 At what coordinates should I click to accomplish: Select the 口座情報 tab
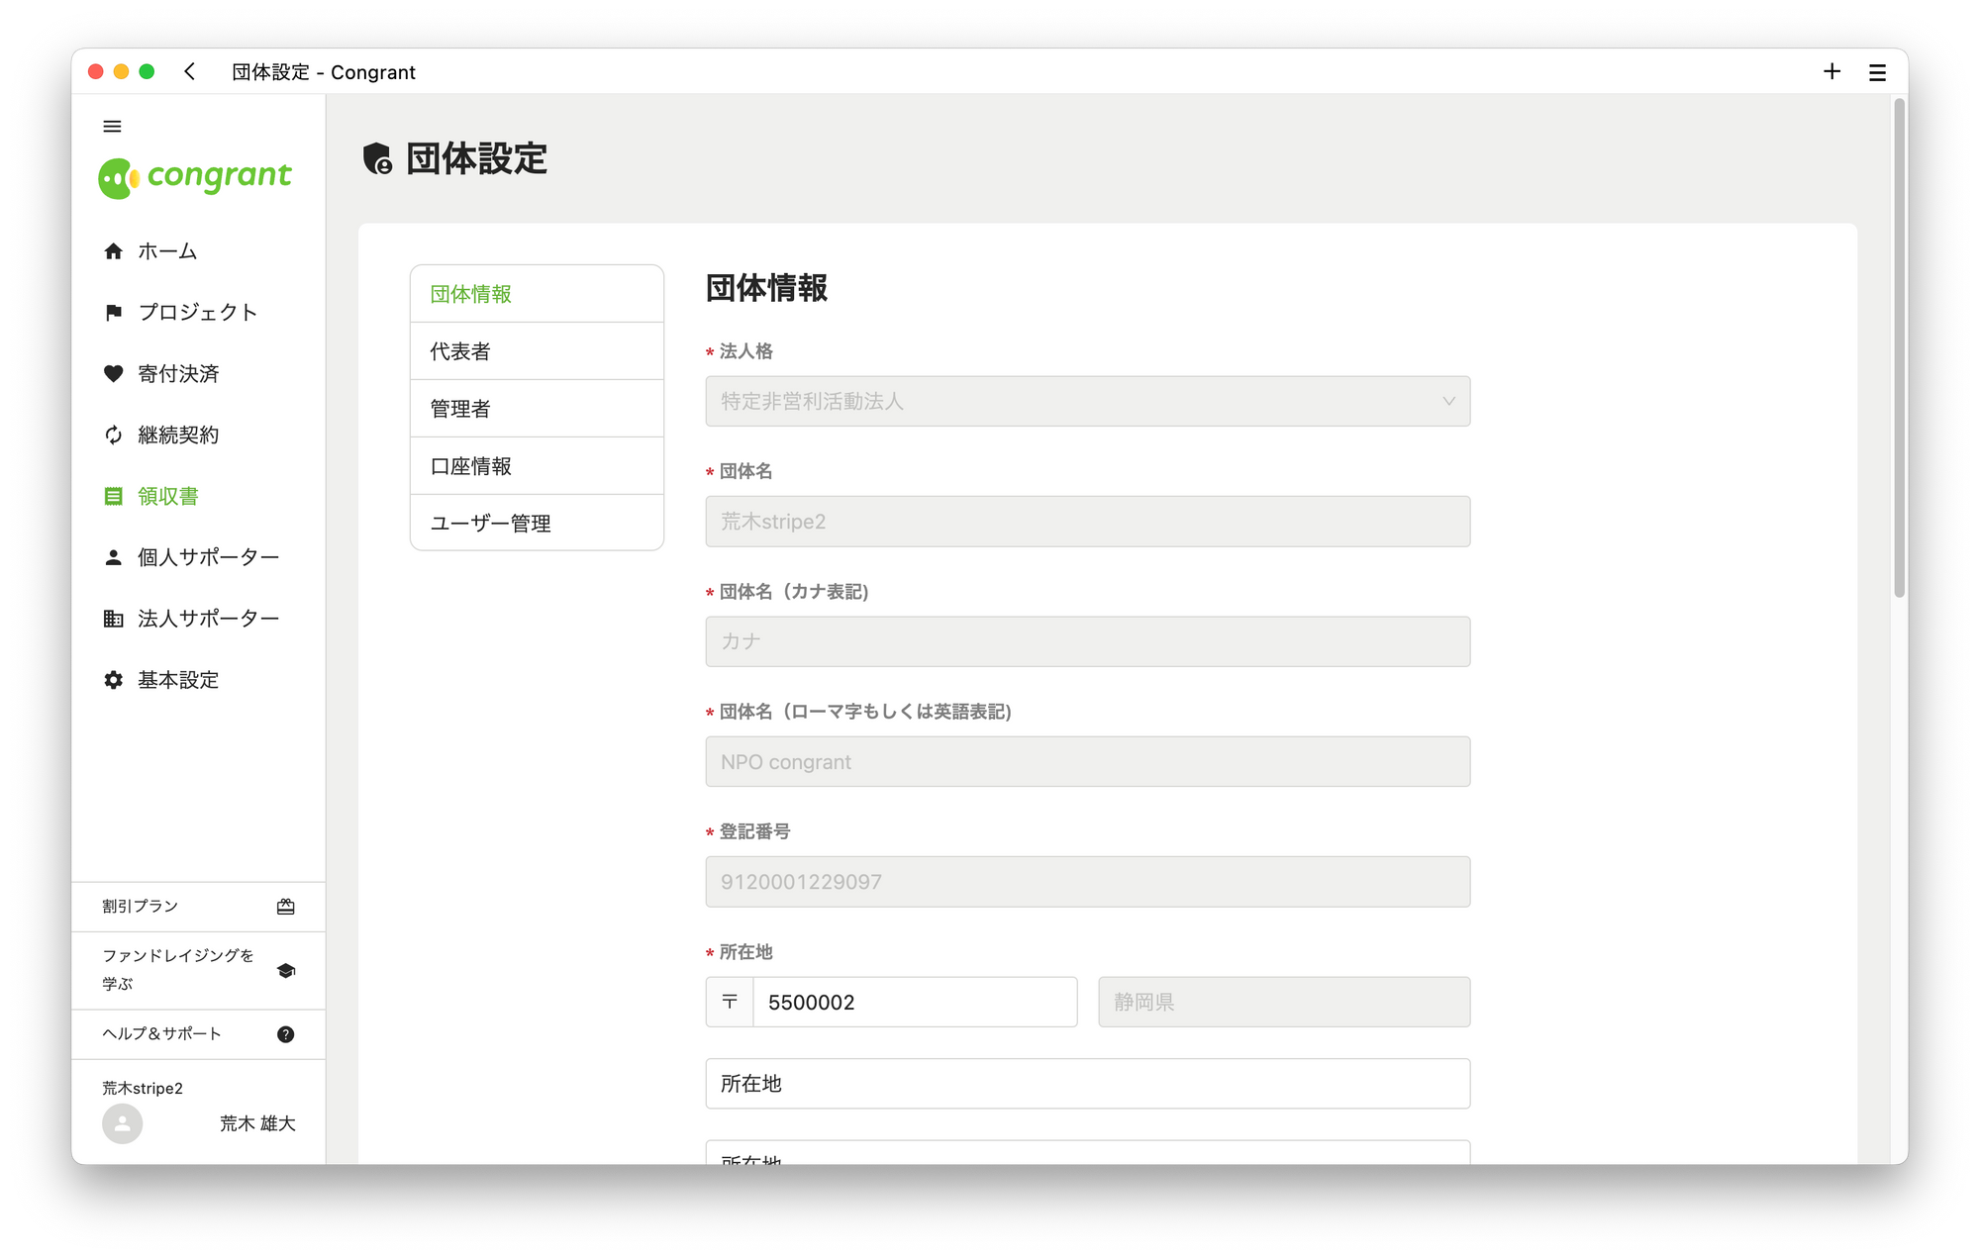537,466
